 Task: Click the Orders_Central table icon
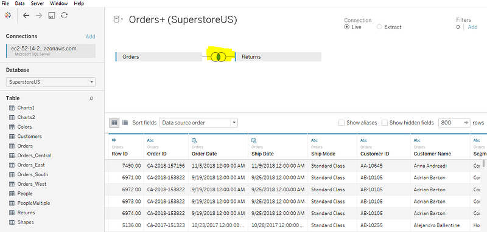pyautogui.click(x=12, y=155)
